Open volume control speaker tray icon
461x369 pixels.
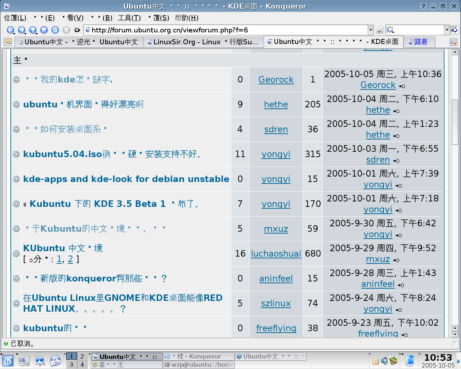tap(384, 360)
